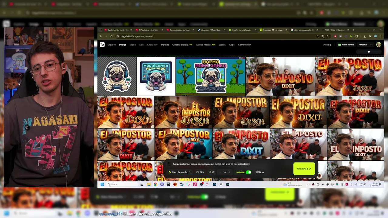Select the Image navigation item
The height and width of the screenshot is (218, 388).
(122, 45)
